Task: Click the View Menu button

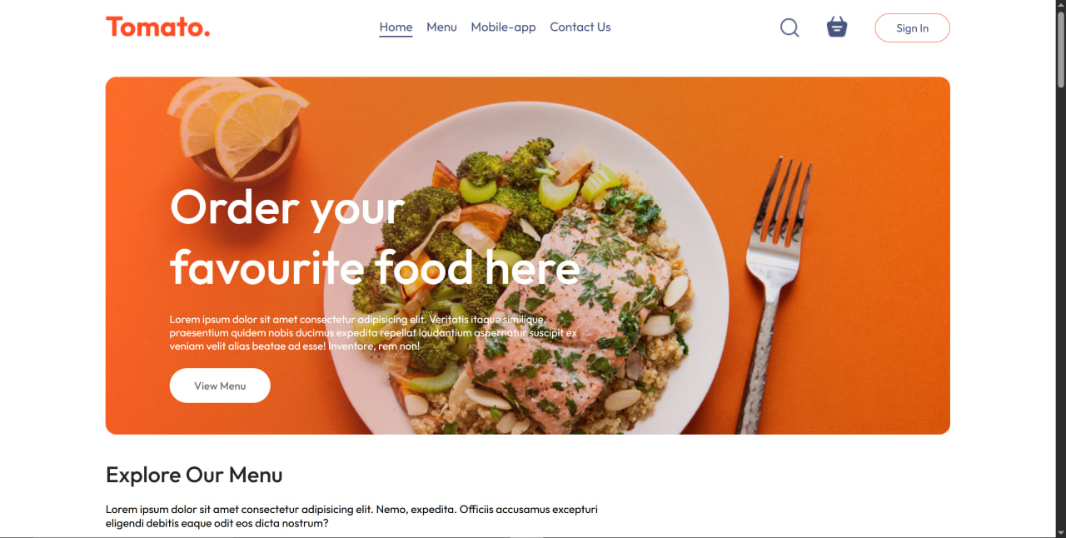Action: pyautogui.click(x=220, y=386)
